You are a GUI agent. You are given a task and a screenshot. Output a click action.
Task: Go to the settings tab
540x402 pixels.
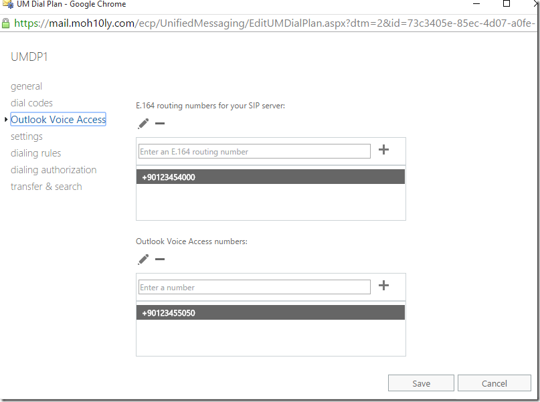coord(27,136)
